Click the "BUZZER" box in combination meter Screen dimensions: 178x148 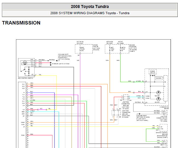(159, 78)
